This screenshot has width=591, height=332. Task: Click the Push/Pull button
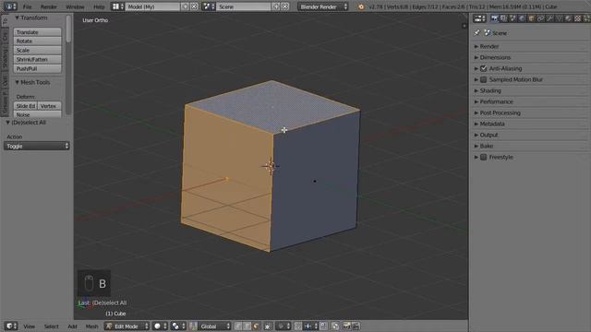tap(37, 68)
